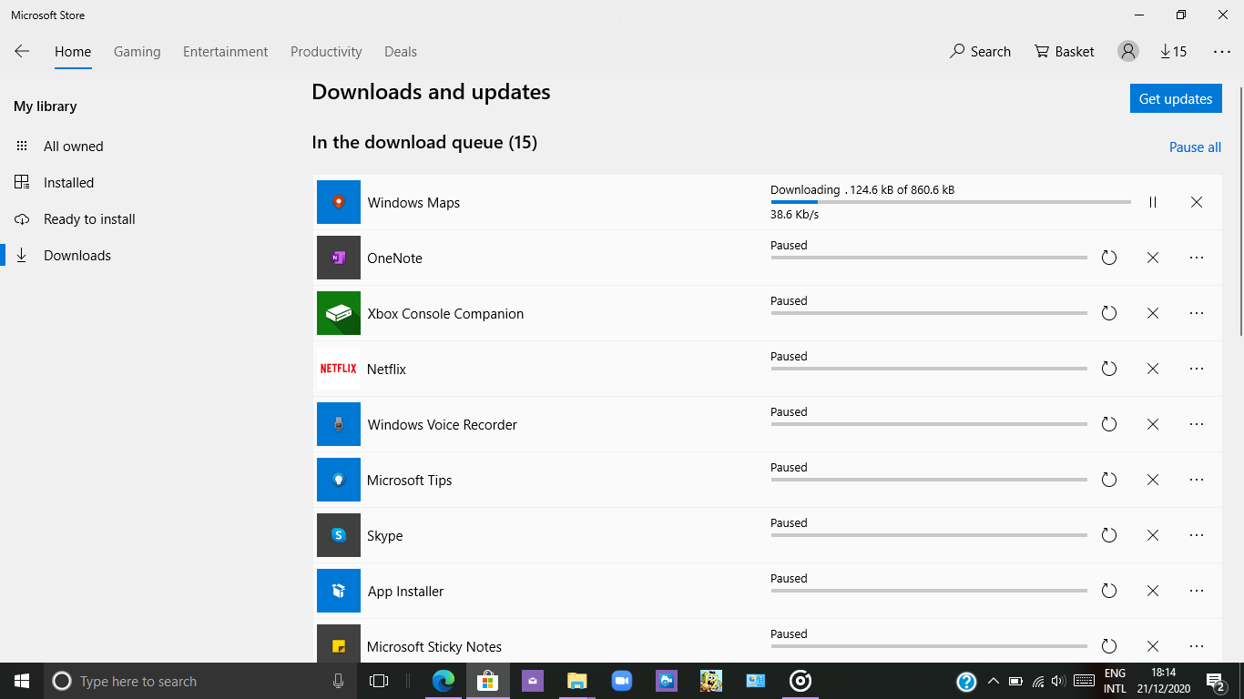Click the Get updates button
This screenshot has width=1244, height=699.
coord(1176,98)
